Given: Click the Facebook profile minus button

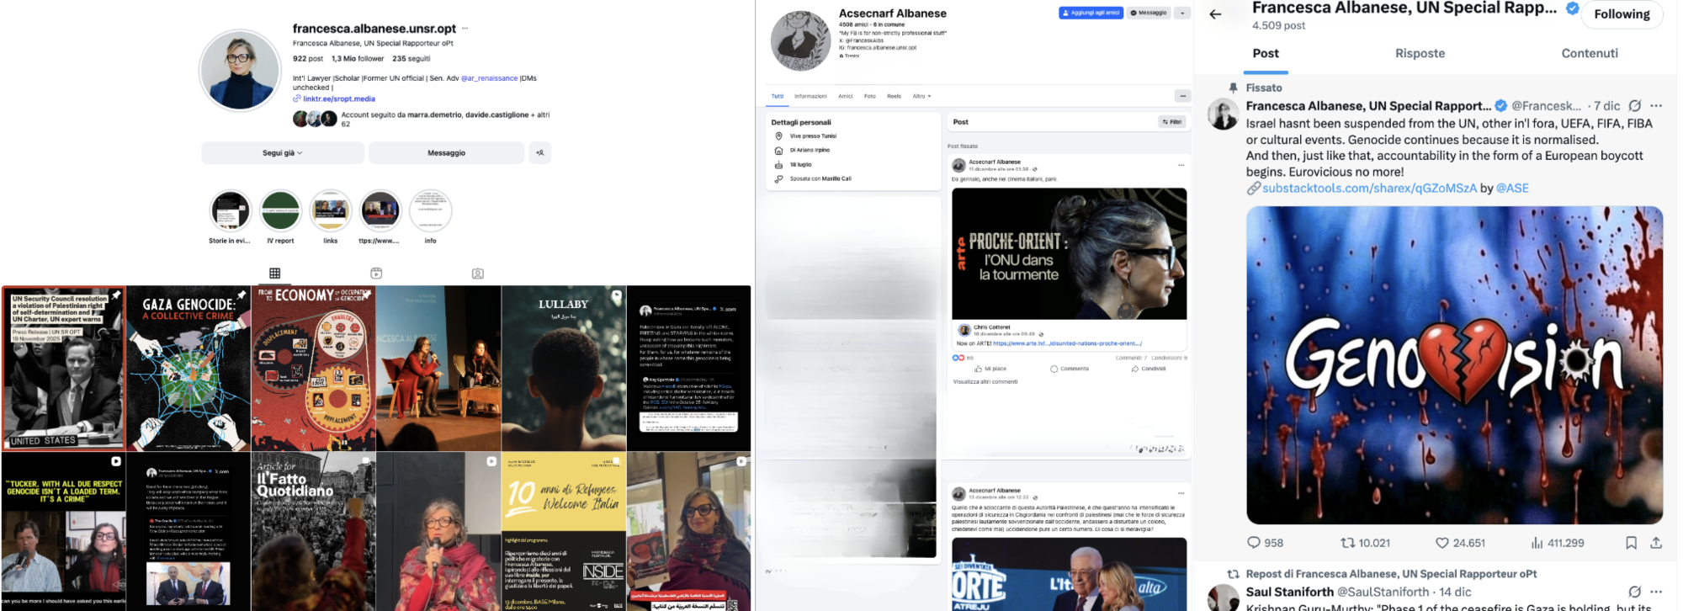Looking at the screenshot, I should pos(1183,96).
